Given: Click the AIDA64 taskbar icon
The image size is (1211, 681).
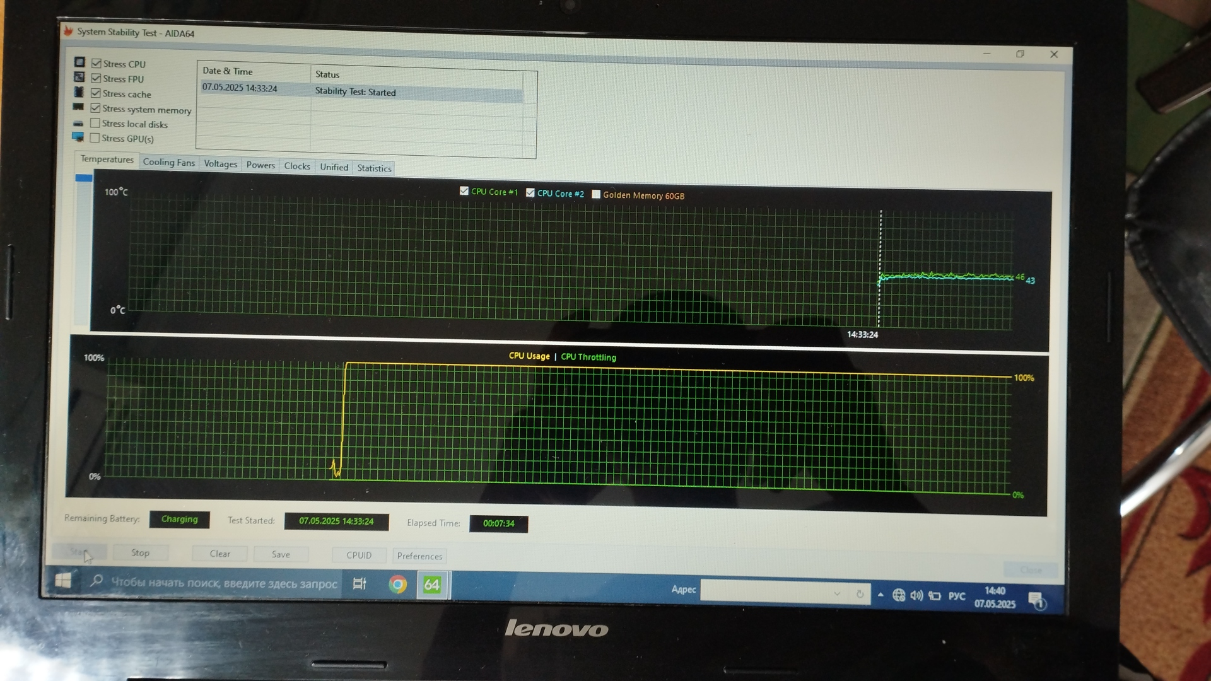Looking at the screenshot, I should (x=432, y=585).
